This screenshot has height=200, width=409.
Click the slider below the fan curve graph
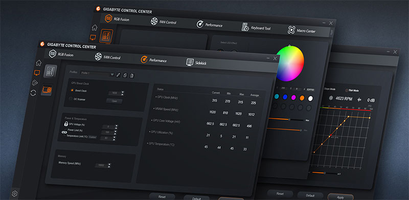tap(324, 173)
